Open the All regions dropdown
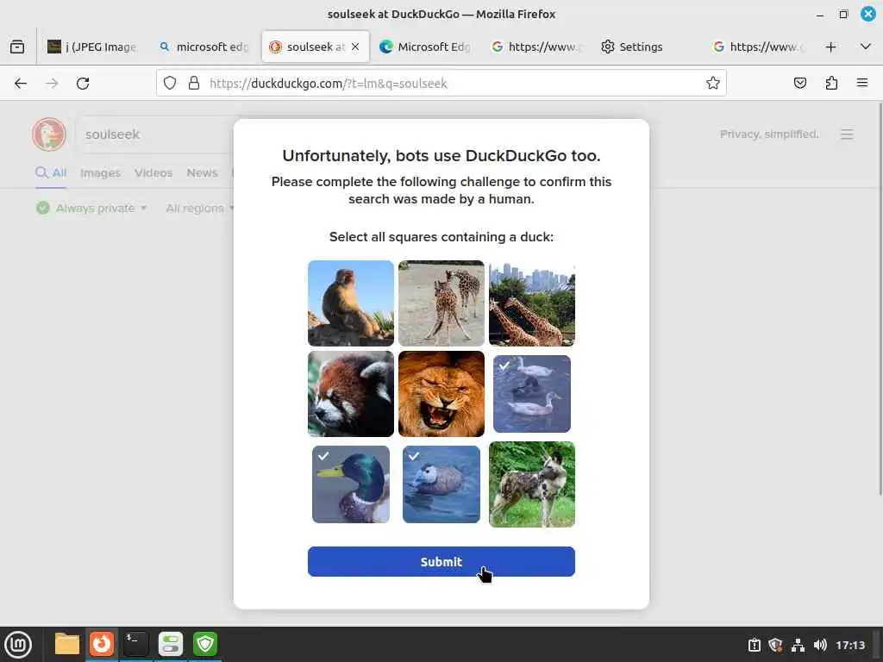Screen dimensions: 883x662 [x=199, y=209]
